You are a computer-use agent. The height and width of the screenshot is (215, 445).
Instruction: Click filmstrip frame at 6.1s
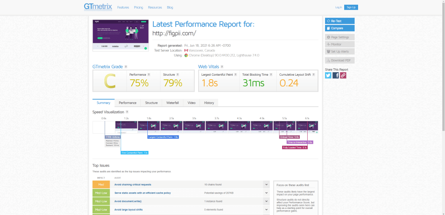point(307,127)
